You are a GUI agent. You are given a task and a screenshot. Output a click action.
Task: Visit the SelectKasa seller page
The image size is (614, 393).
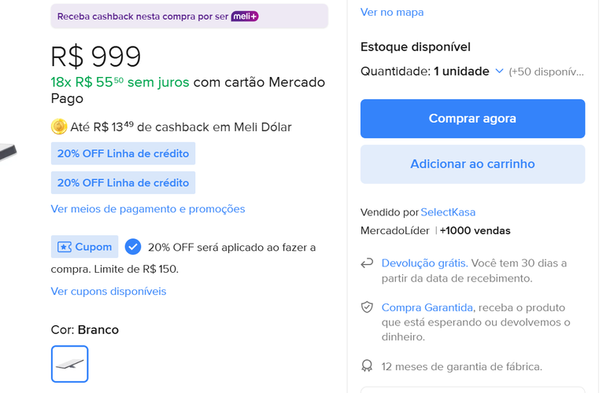[x=448, y=212]
